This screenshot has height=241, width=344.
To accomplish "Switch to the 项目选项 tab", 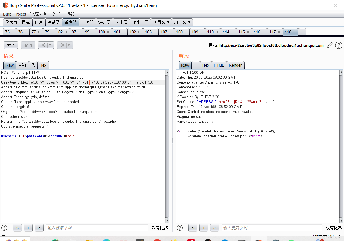I will [x=161, y=22].
